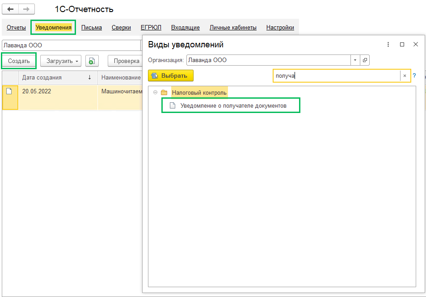Open the Загрузить dropdown button
This screenshot has height=297, width=426.
coord(61,61)
